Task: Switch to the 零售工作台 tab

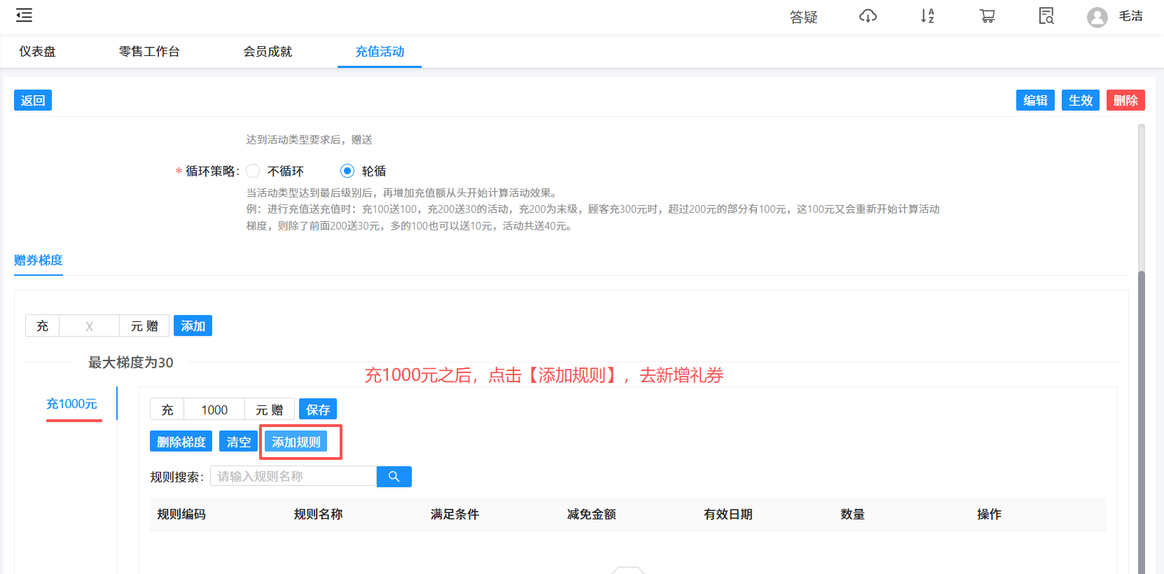Action: tap(149, 52)
